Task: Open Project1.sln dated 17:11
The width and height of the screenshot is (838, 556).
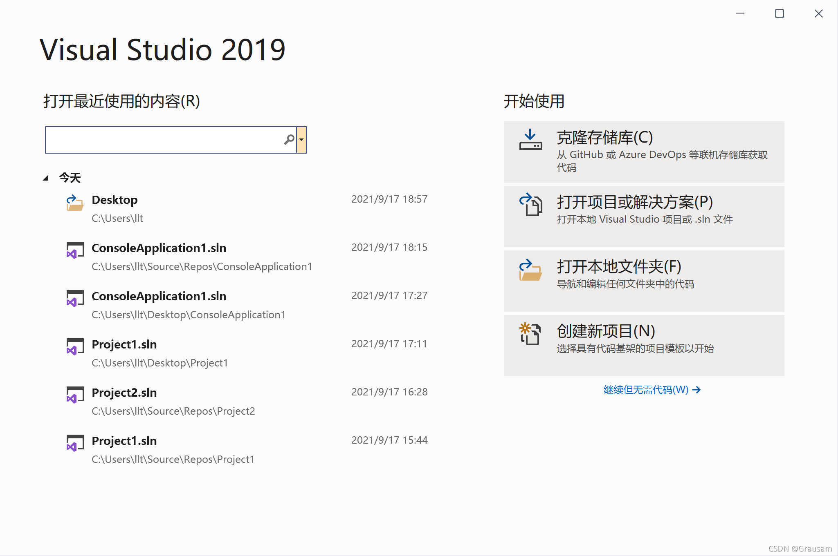Action: tap(247, 353)
